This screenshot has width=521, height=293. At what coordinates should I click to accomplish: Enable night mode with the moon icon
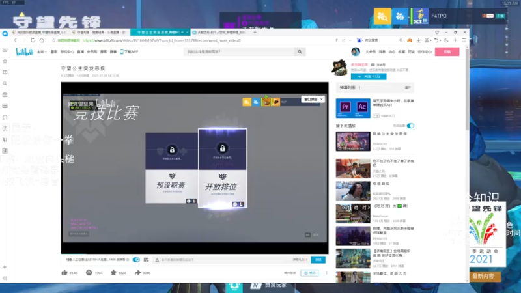446,40
